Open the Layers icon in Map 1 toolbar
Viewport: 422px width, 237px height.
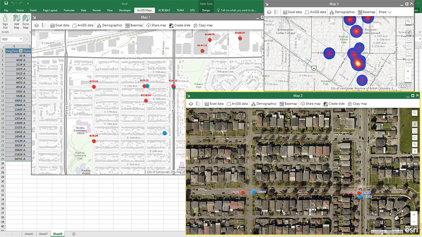(36, 25)
